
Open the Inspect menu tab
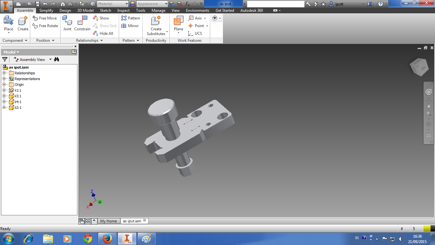pos(123,10)
